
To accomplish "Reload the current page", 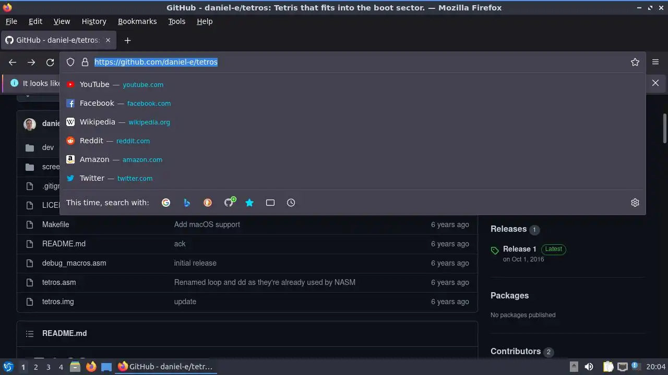I will (50, 62).
